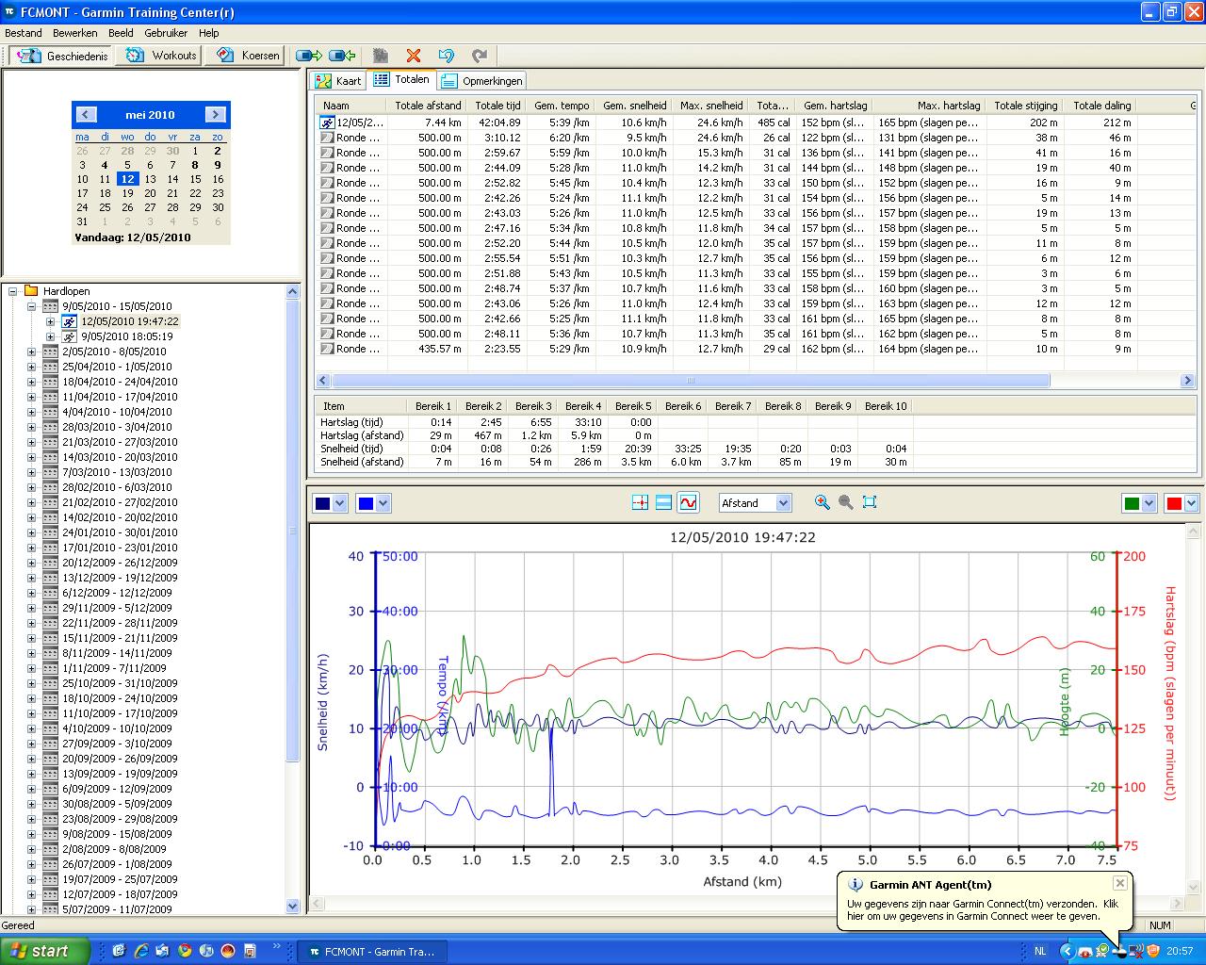Screen dimensions: 1206x965
Task: Click the blue undo arrow icon
Action: (447, 56)
